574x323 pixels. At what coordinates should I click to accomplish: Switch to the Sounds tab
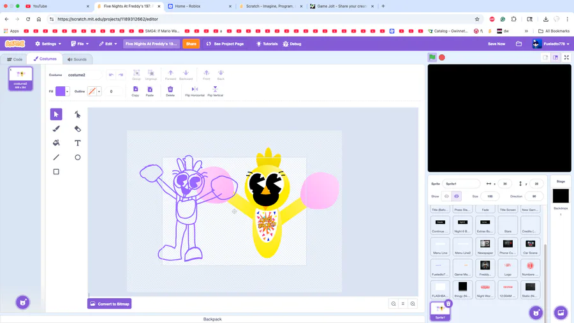(x=77, y=59)
